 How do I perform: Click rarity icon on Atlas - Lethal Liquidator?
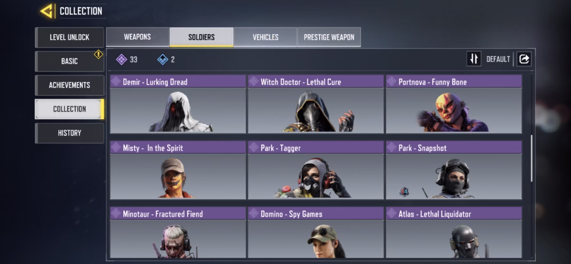[392, 213]
